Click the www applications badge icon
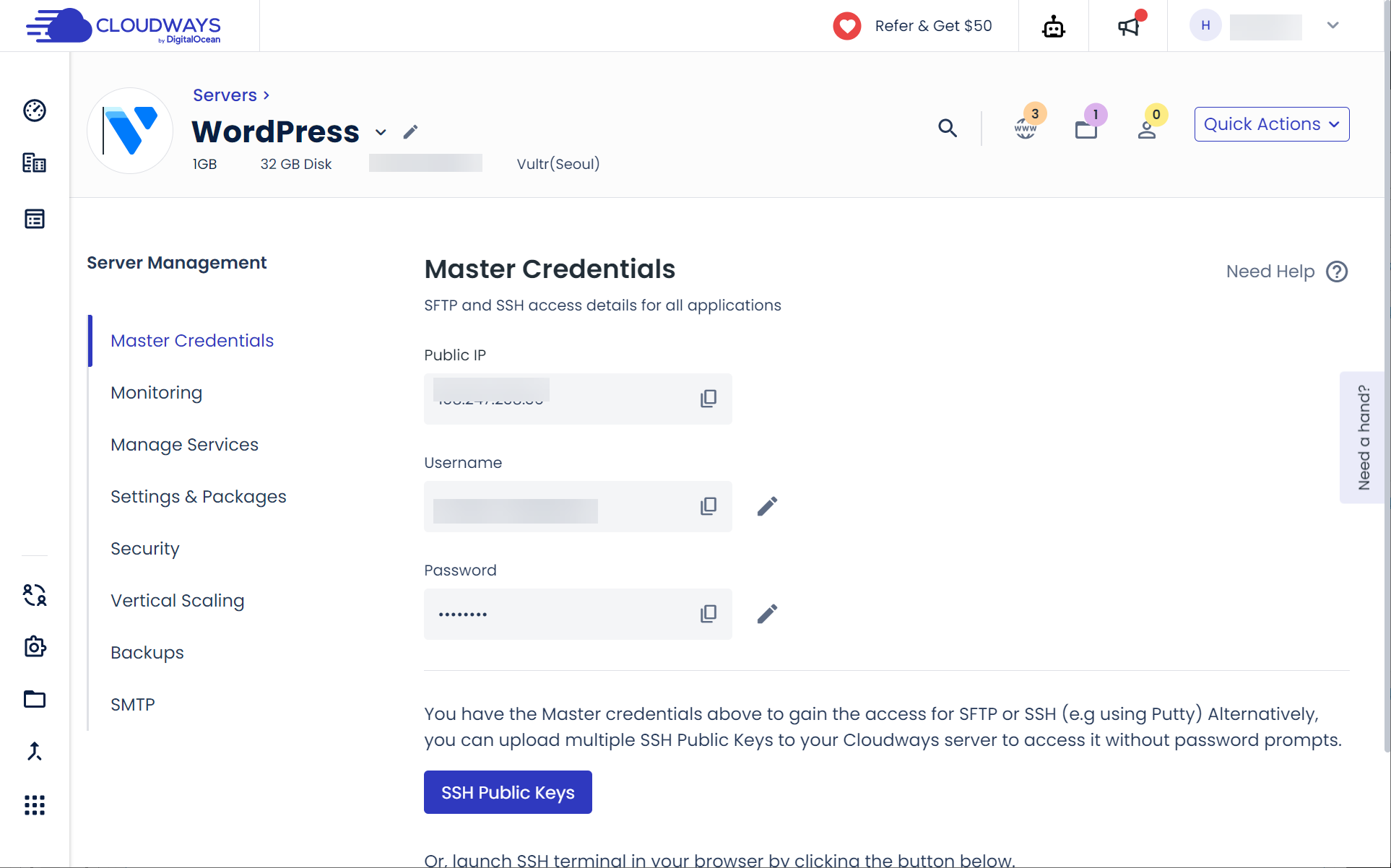The image size is (1391, 868). click(x=1026, y=128)
